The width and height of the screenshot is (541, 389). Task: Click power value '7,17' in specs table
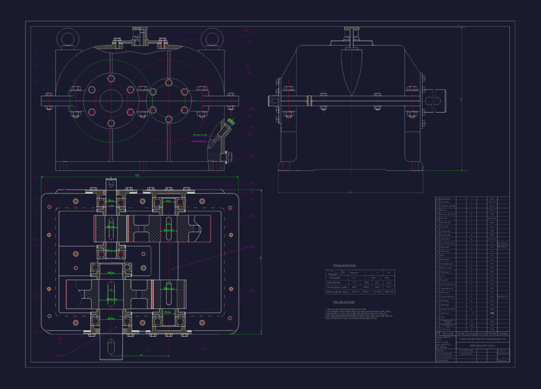pyautogui.click(x=354, y=282)
